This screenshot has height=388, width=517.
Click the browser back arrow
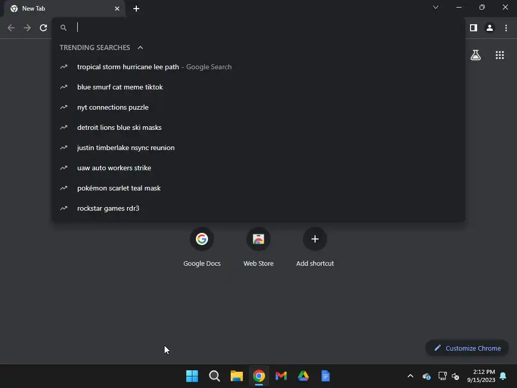pyautogui.click(x=11, y=28)
